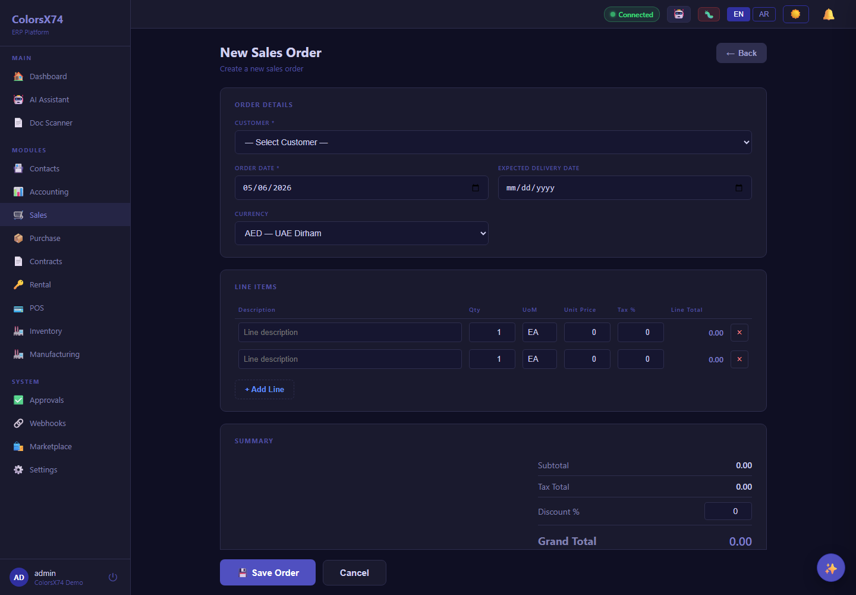
Task: Click the Contacts icon in sidebar
Action: 18,168
